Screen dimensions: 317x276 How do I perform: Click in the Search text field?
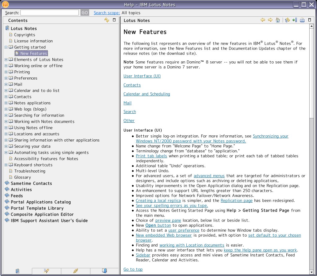(50, 12)
